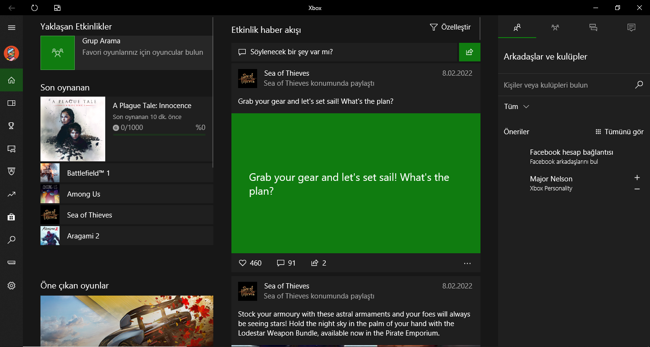This screenshot has width=650, height=347.
Task: Open the hamburger navigation menu
Action: (11, 28)
